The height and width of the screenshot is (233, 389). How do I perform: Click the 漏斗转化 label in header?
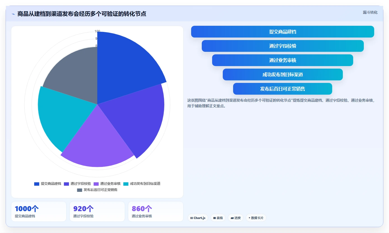click(370, 12)
